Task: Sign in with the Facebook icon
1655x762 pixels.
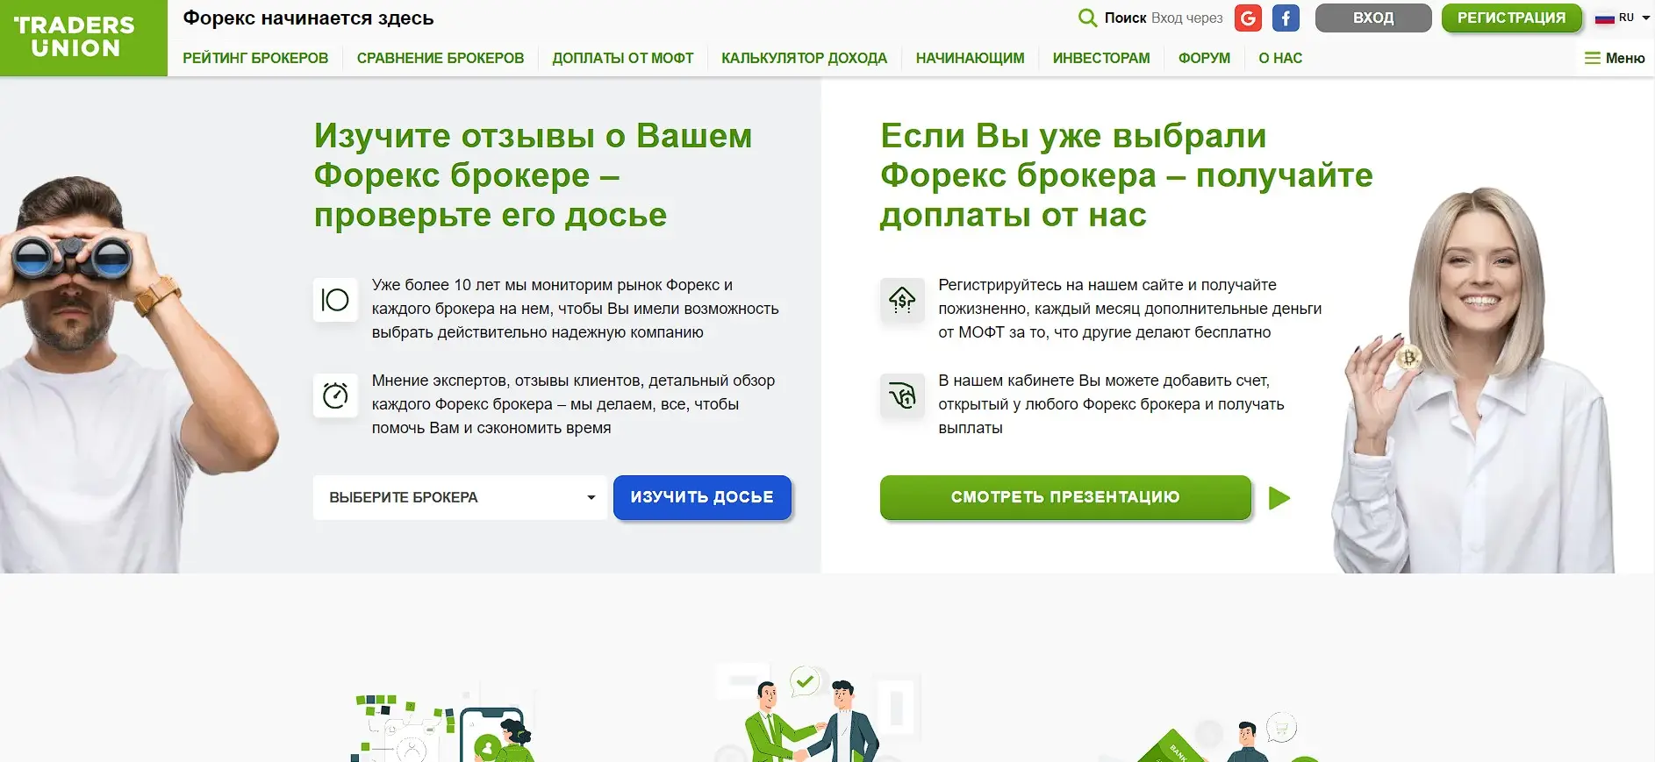Action: coord(1286,18)
